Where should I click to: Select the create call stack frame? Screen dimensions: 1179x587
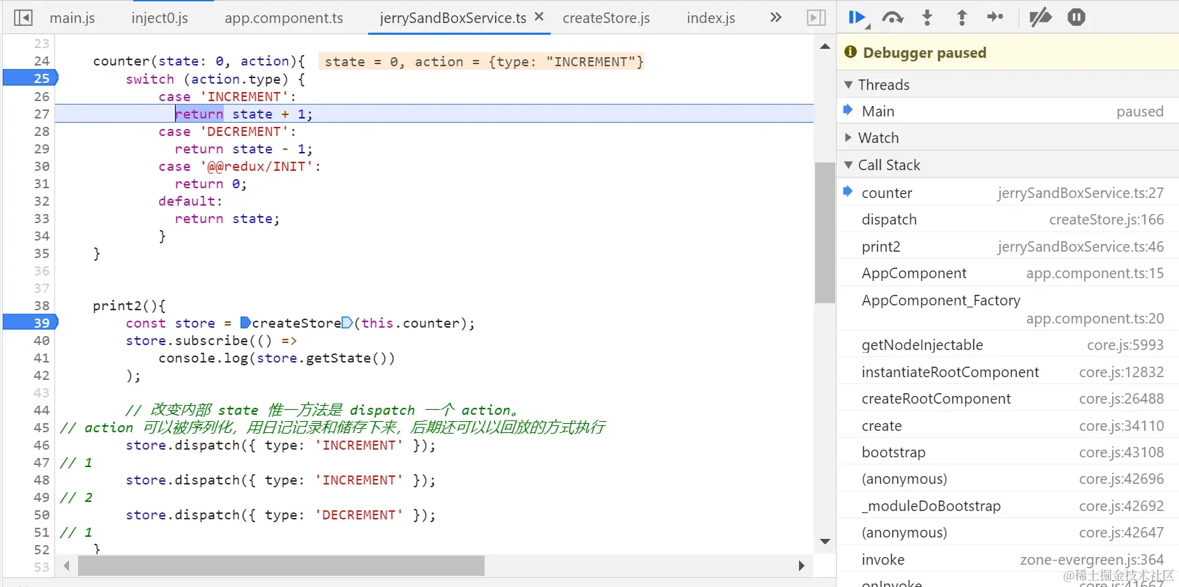pos(1007,426)
